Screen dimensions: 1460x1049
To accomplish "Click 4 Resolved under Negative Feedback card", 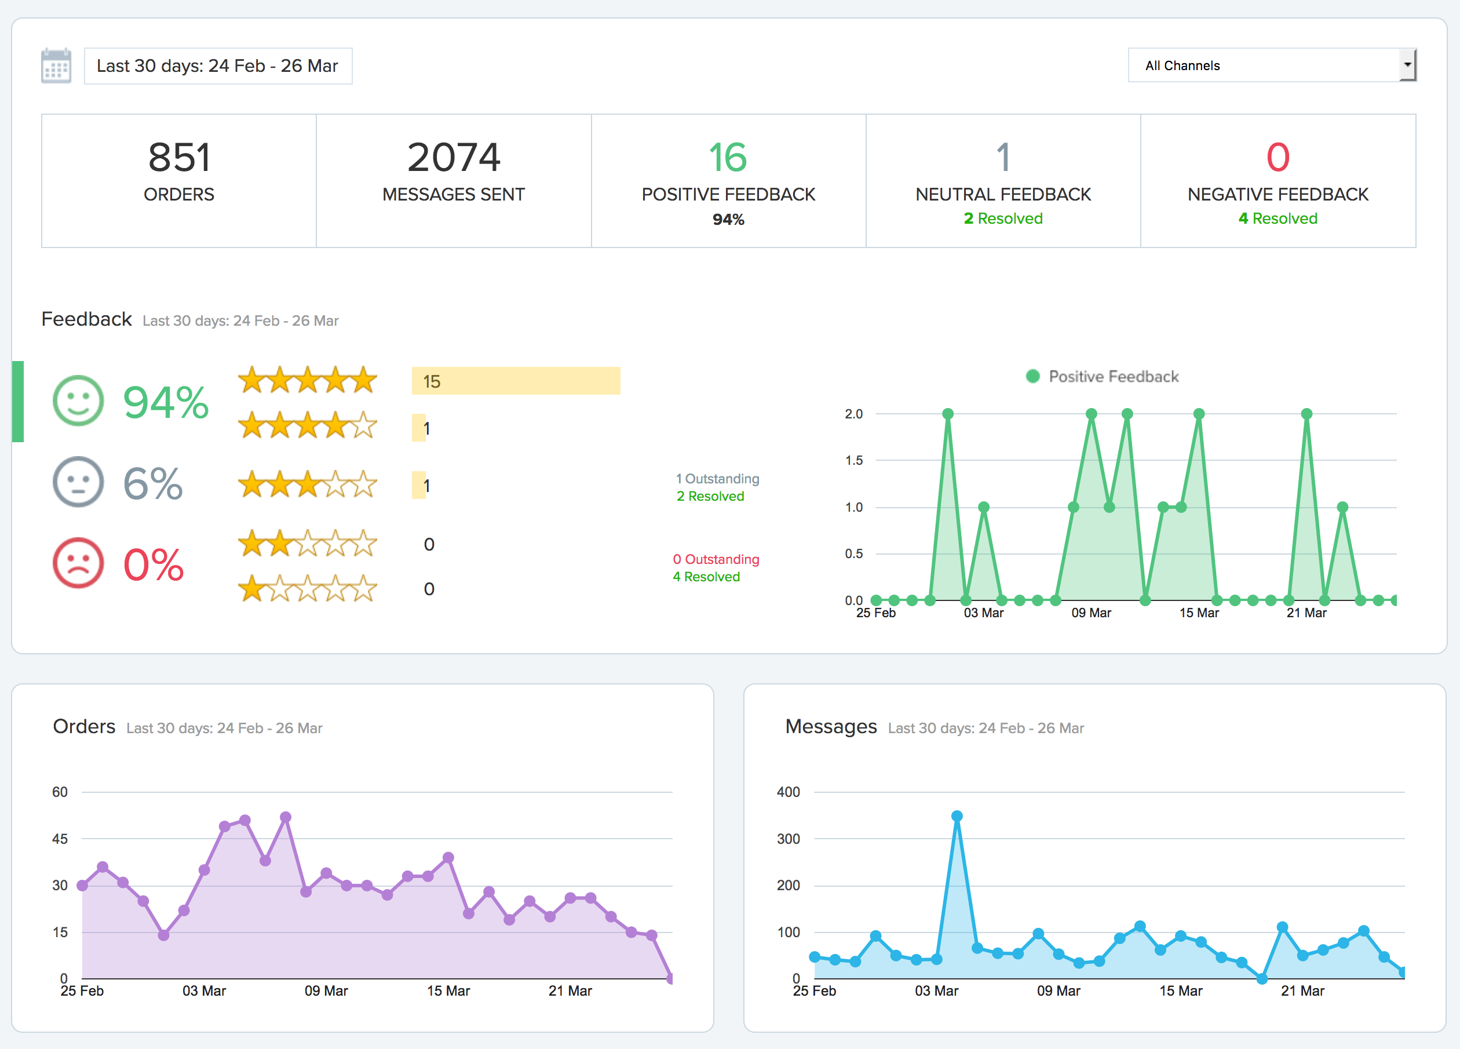I will 1278,219.
